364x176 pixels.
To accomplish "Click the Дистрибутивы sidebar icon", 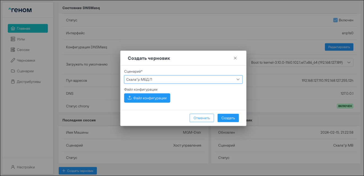I will (13, 82).
